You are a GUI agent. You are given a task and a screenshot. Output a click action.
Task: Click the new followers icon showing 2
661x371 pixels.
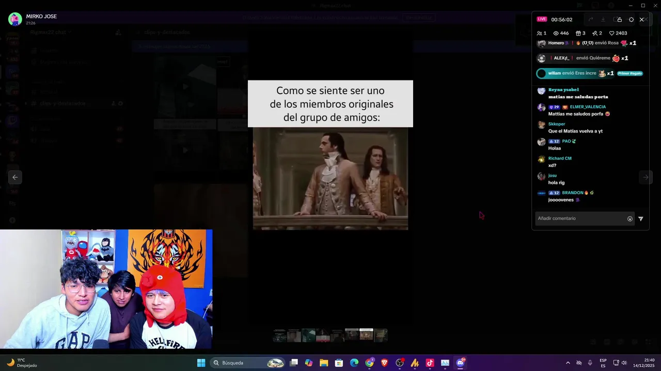[x=595, y=33]
